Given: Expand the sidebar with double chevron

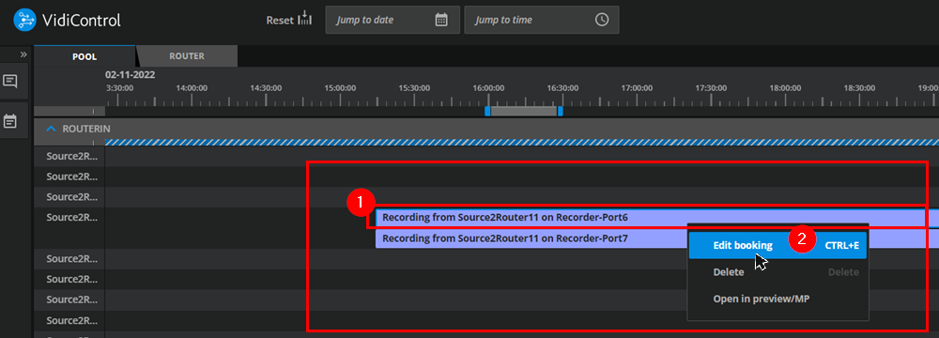Looking at the screenshot, I should pos(23,54).
